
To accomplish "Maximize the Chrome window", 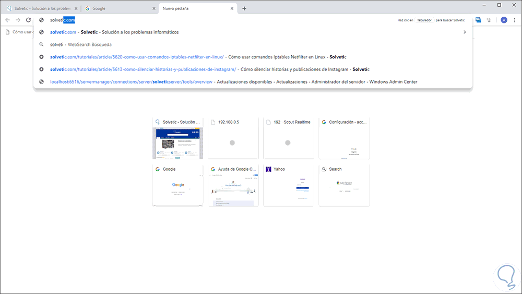I will [499, 5].
